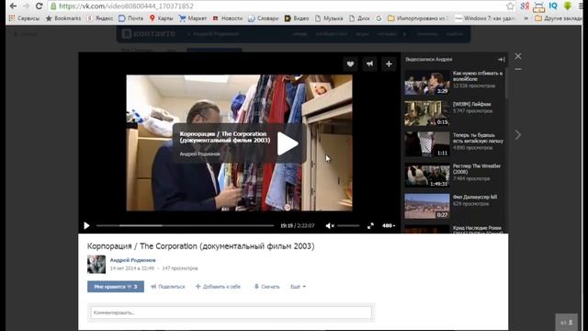Open the Bookmarks bookmark folder

tap(63, 18)
